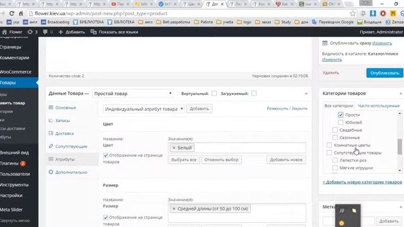Click the Доставка tab icon
Screen dimensions: 404x227
50,133
